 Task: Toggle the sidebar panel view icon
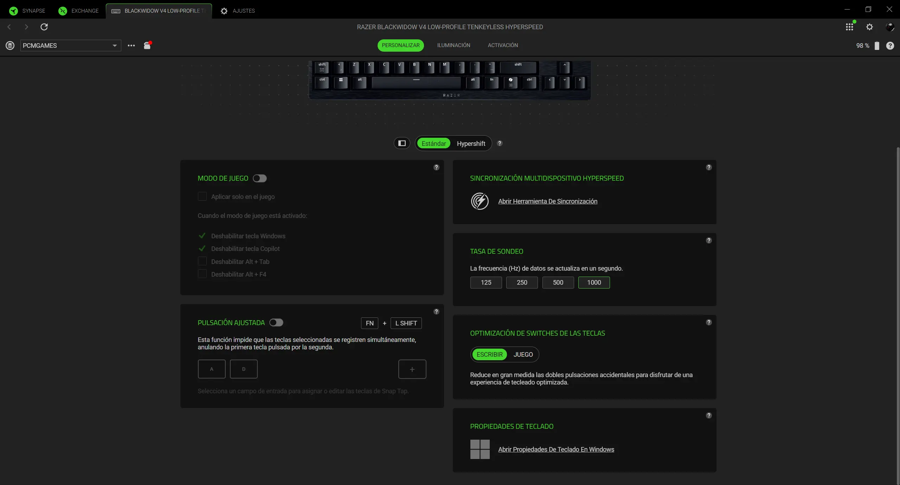click(x=402, y=143)
